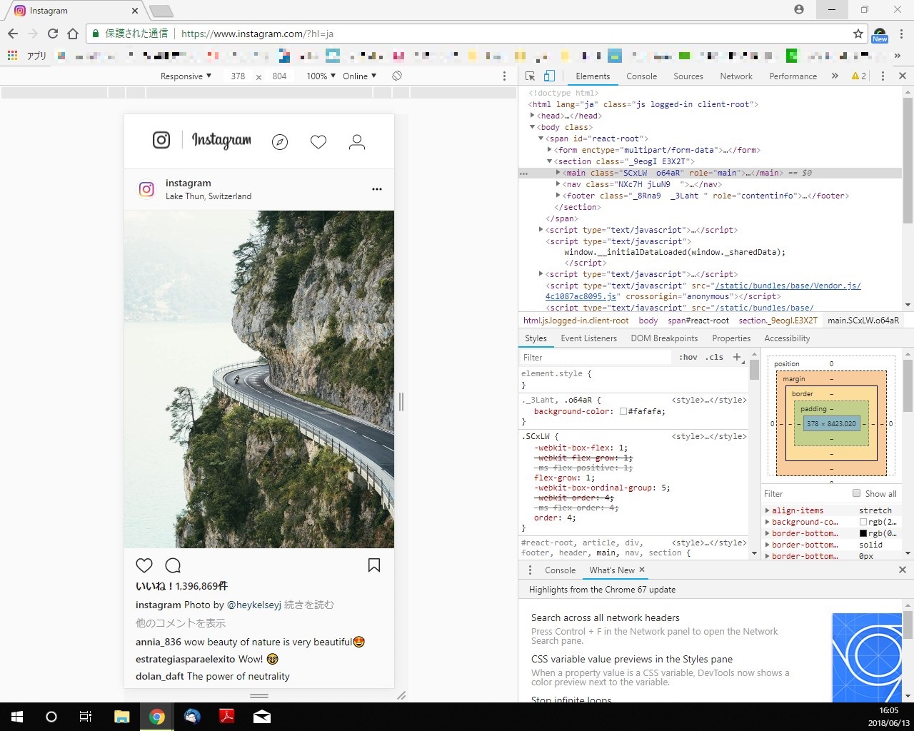Save the post with bookmark icon
914x731 pixels.
point(373,565)
